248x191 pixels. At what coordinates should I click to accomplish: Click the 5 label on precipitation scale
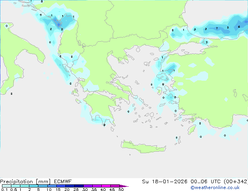(x=38, y=189)
